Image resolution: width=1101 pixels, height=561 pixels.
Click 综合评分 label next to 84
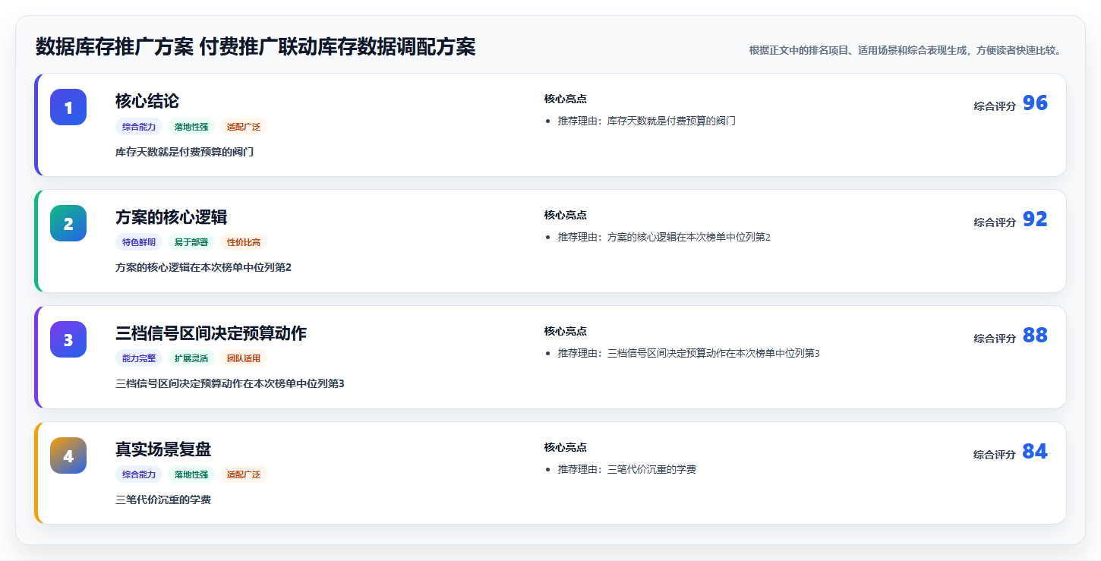pyautogui.click(x=995, y=455)
